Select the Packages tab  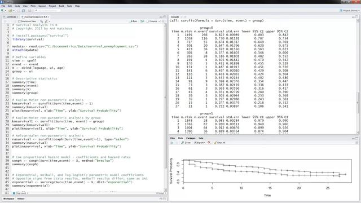[x=191, y=138]
